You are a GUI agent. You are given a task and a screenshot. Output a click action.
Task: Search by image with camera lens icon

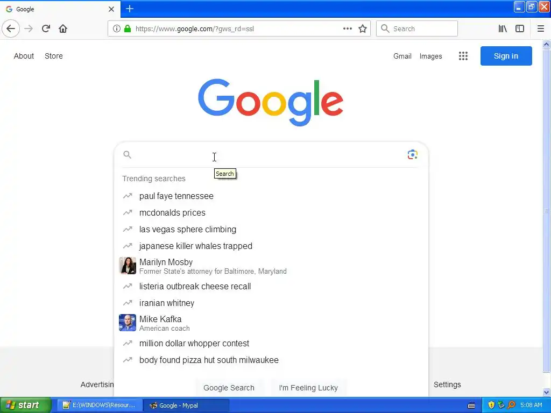click(413, 154)
